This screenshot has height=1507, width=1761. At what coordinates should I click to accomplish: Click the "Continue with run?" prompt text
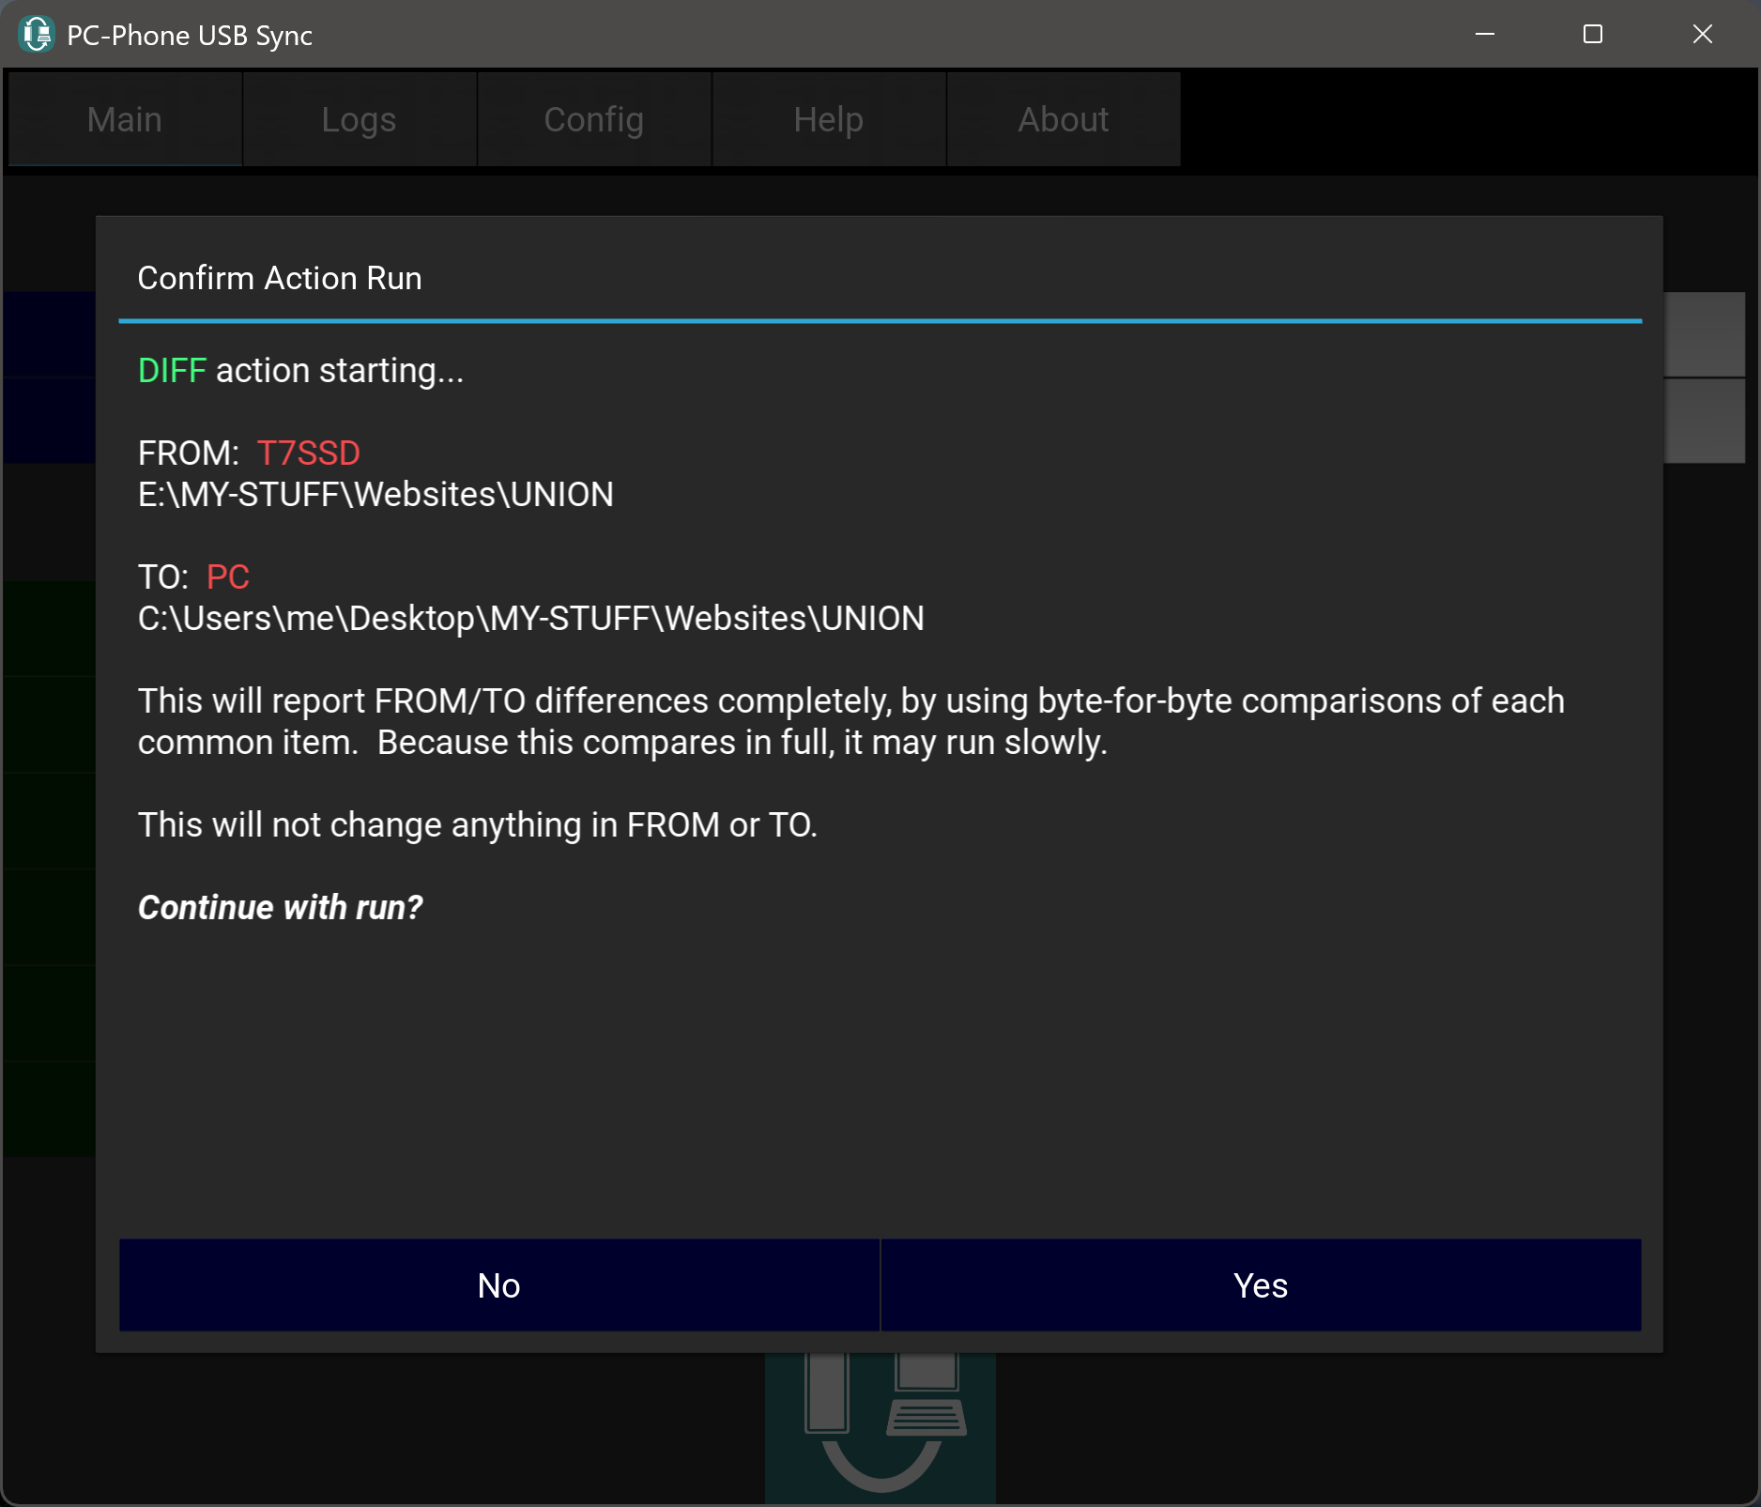coord(280,908)
